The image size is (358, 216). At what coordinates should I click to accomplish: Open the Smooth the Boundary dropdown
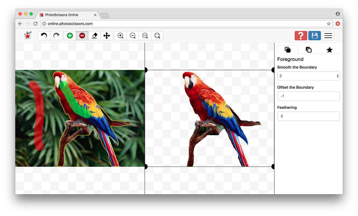coord(308,76)
